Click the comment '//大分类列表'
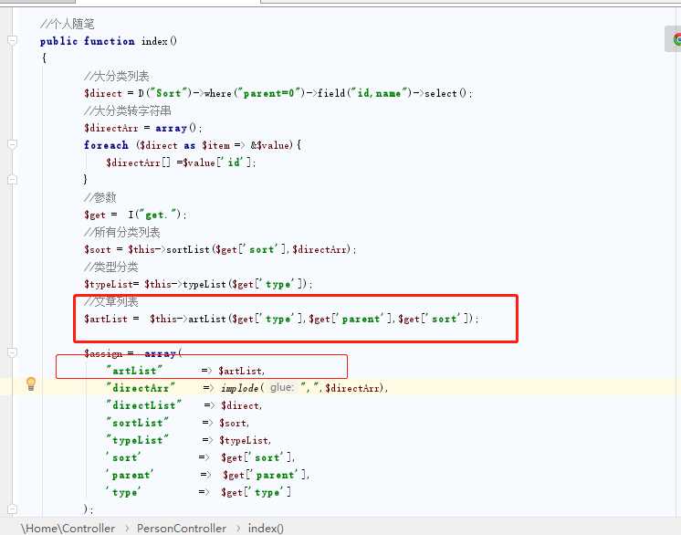This screenshot has height=535, width=681. (x=117, y=76)
